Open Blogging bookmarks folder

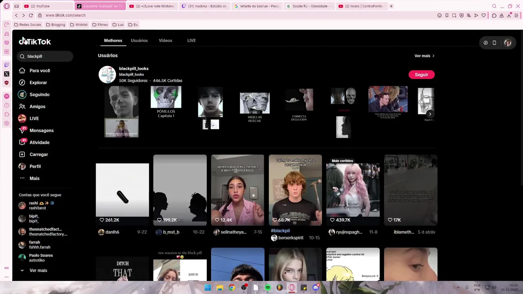[56, 24]
